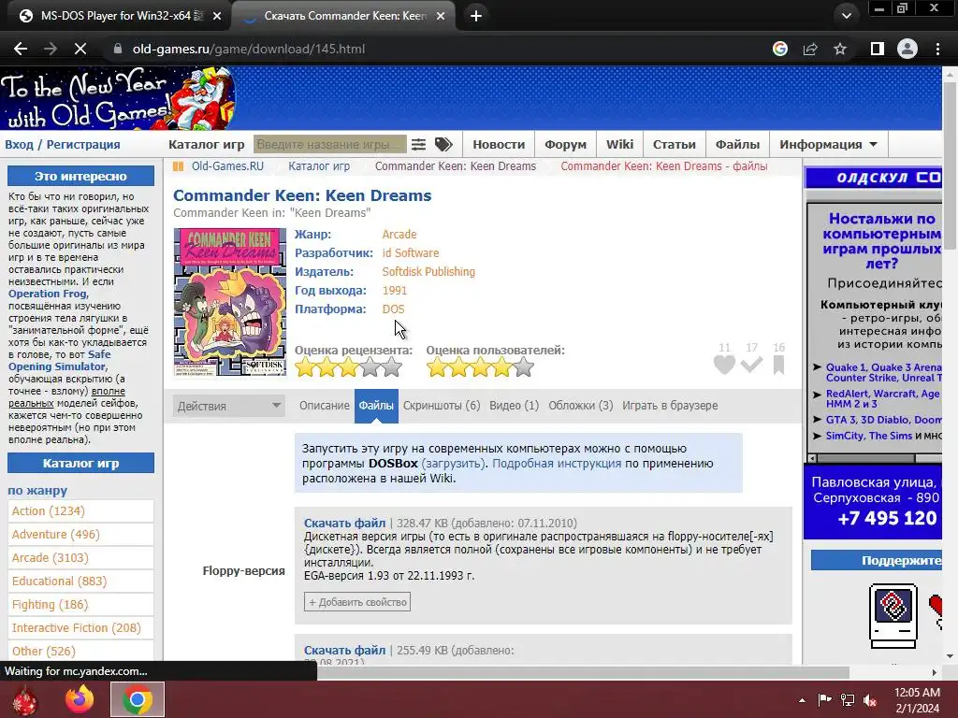Open the Подробная инструкция link
958x718 pixels.
click(x=556, y=464)
